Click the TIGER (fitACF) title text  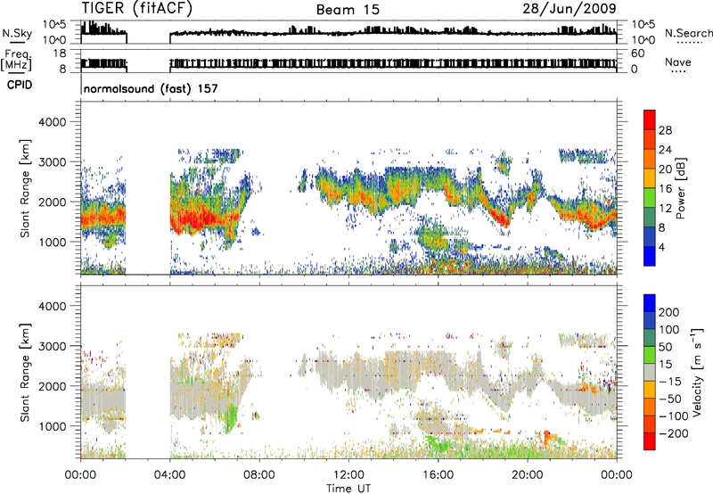(137, 8)
